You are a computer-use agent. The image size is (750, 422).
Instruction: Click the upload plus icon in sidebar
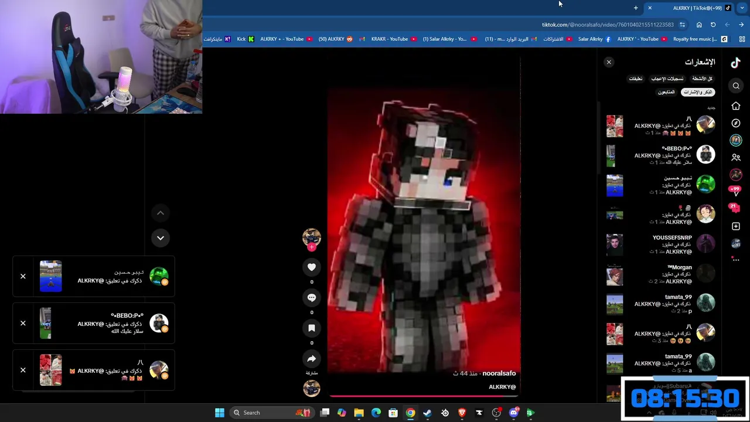coord(736,226)
